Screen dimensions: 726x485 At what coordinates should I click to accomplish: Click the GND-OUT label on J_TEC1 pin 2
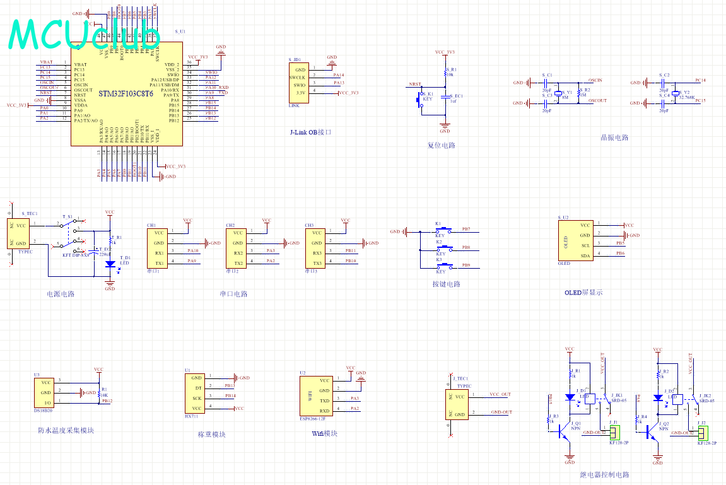(x=502, y=412)
